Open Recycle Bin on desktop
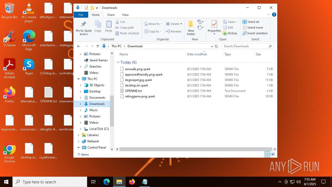This screenshot has height=187, width=332. 10,11
